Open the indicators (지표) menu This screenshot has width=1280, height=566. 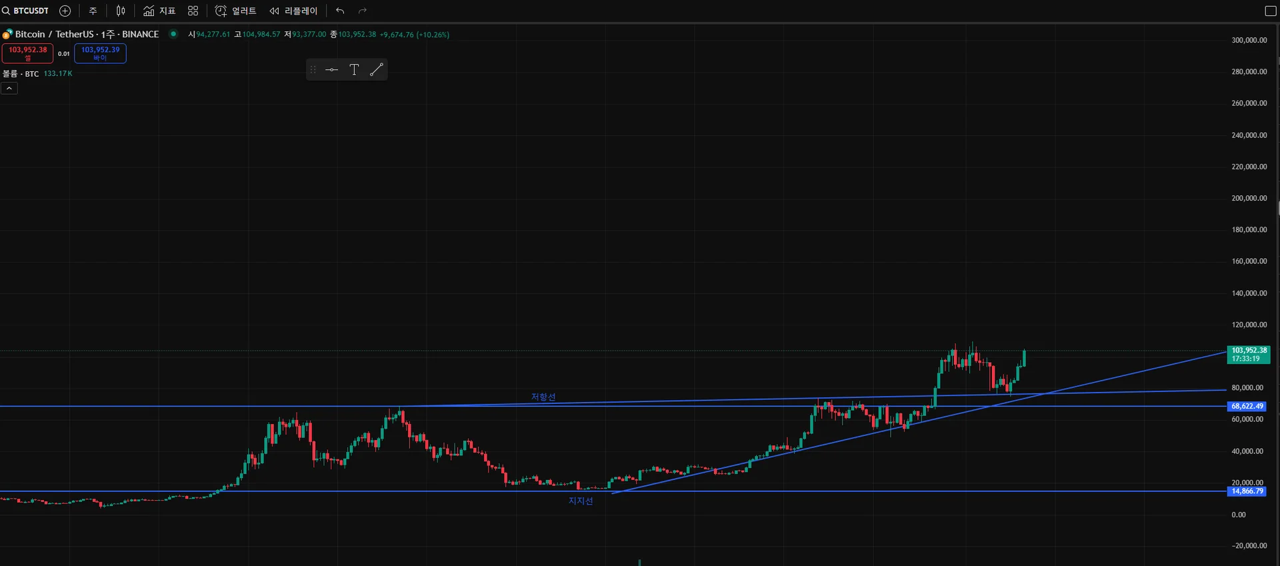[x=159, y=11]
